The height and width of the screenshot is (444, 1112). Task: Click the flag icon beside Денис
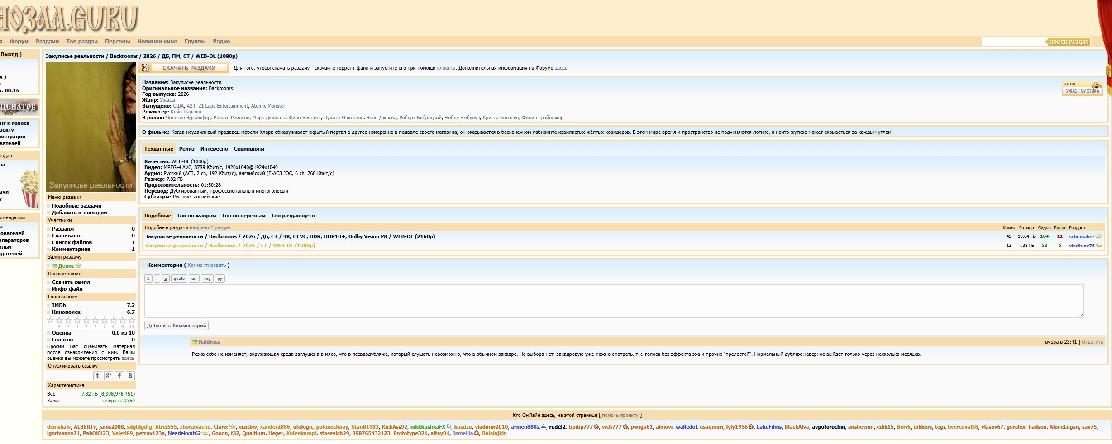[x=55, y=266]
